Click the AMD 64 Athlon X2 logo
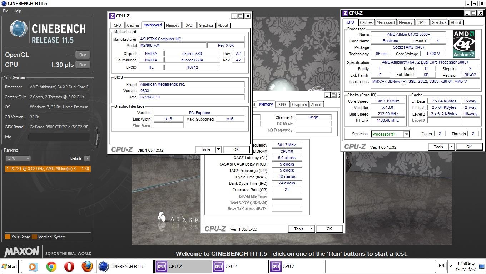Screen dimensions: 486x274 click(464, 44)
